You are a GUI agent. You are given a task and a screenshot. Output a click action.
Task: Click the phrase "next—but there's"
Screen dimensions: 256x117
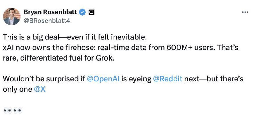pyautogui.click(x=214, y=79)
